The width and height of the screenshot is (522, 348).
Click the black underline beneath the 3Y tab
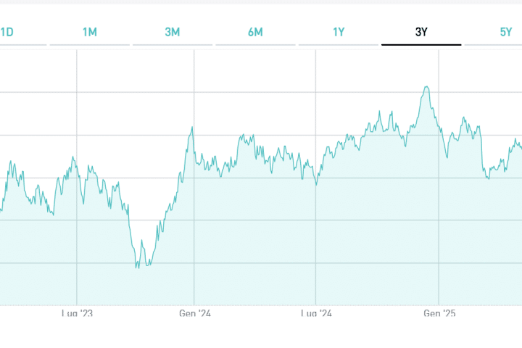point(421,45)
